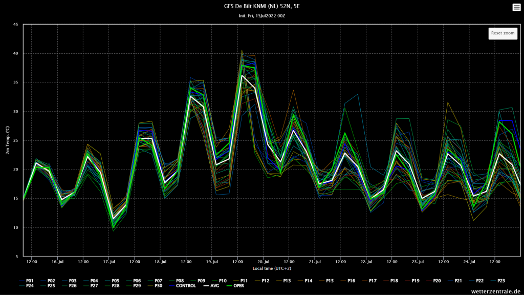Toggle the P20 ensemble member legend item

(x=433, y=281)
